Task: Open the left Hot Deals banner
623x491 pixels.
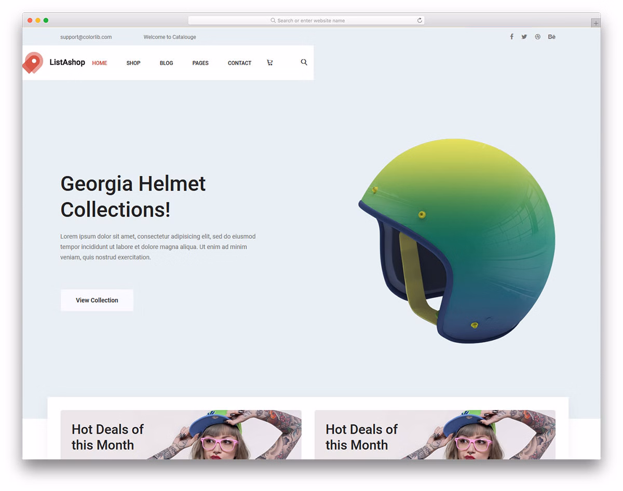Action: [x=181, y=434]
